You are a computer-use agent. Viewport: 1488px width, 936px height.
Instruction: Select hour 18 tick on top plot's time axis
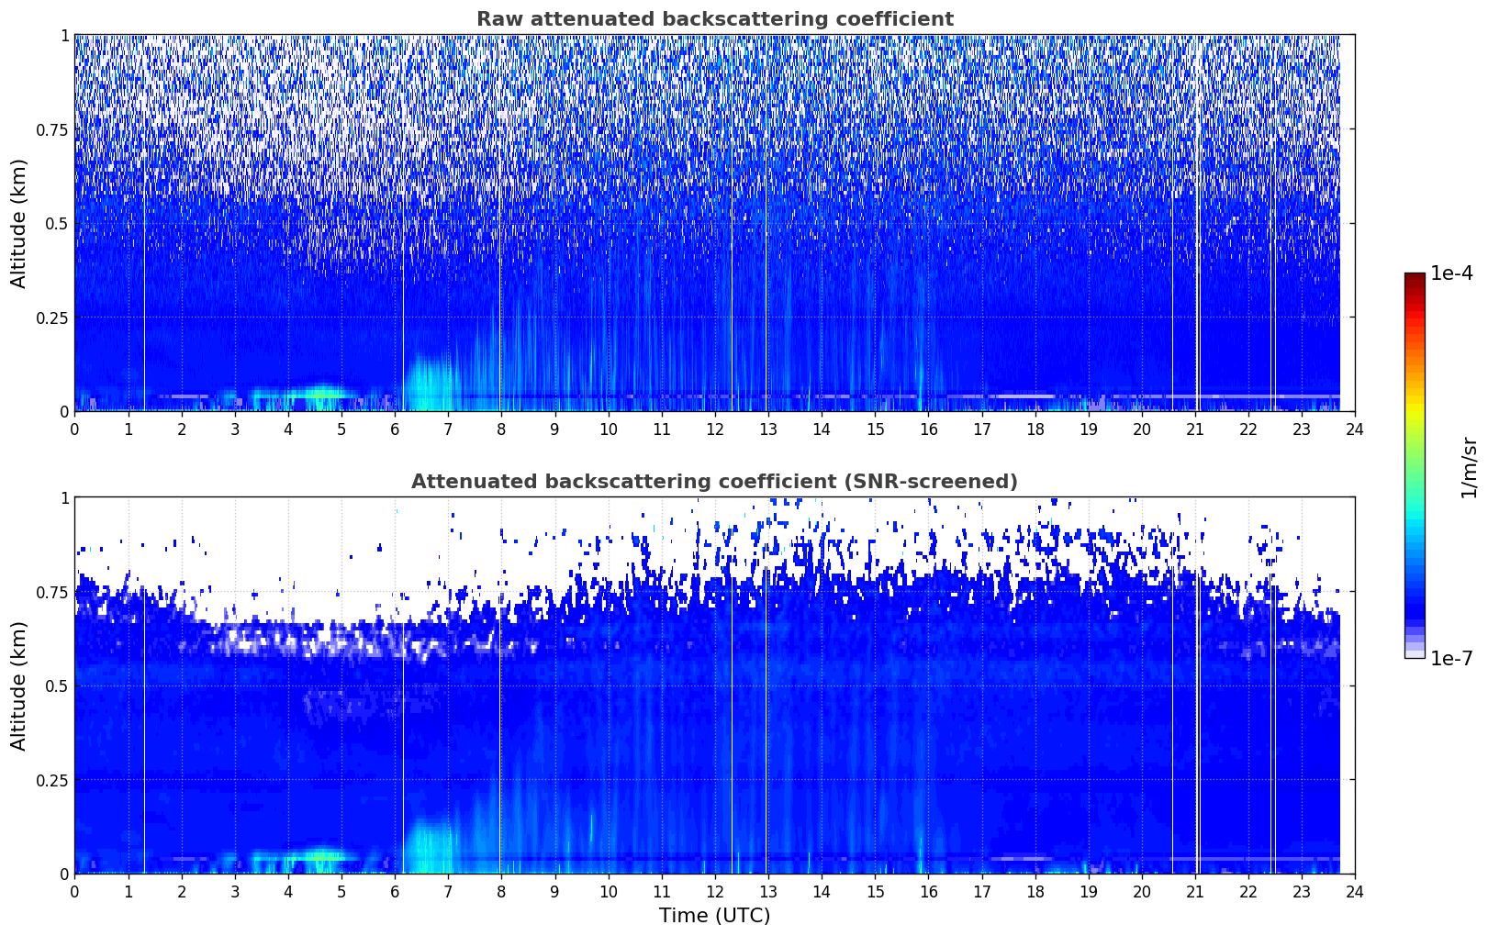[x=1035, y=429]
